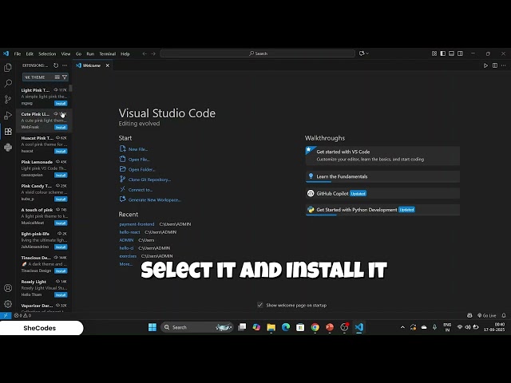Select the Extensions view icon
This screenshot has height=383, width=511.
(x=8, y=131)
